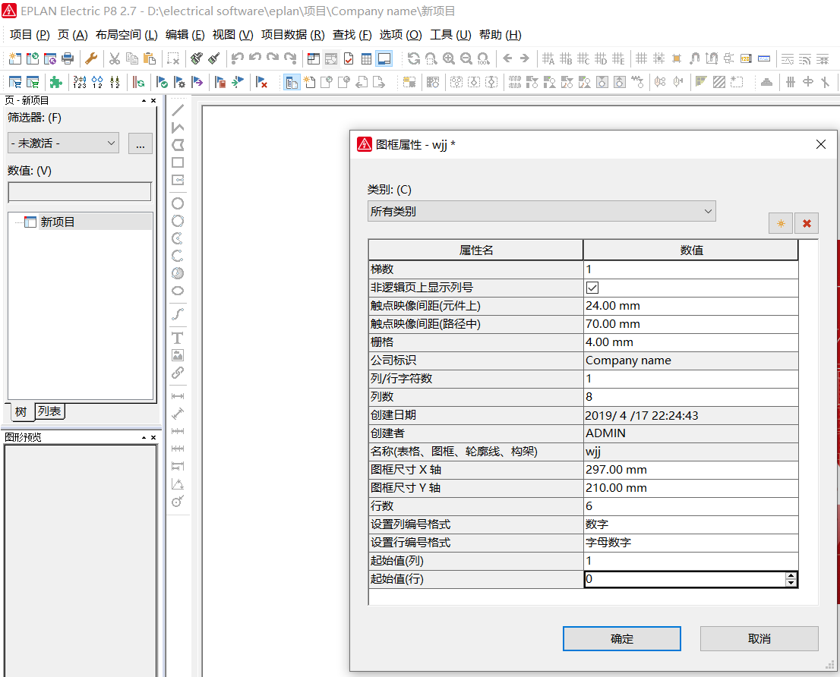Select the text insertion tool
840x677 pixels.
pyautogui.click(x=178, y=338)
